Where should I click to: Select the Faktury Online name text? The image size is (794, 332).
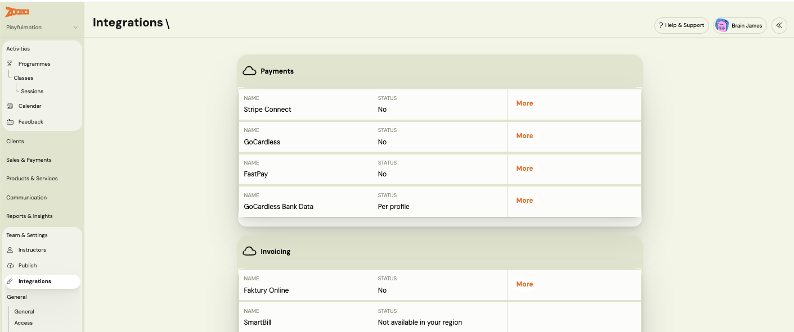click(266, 290)
